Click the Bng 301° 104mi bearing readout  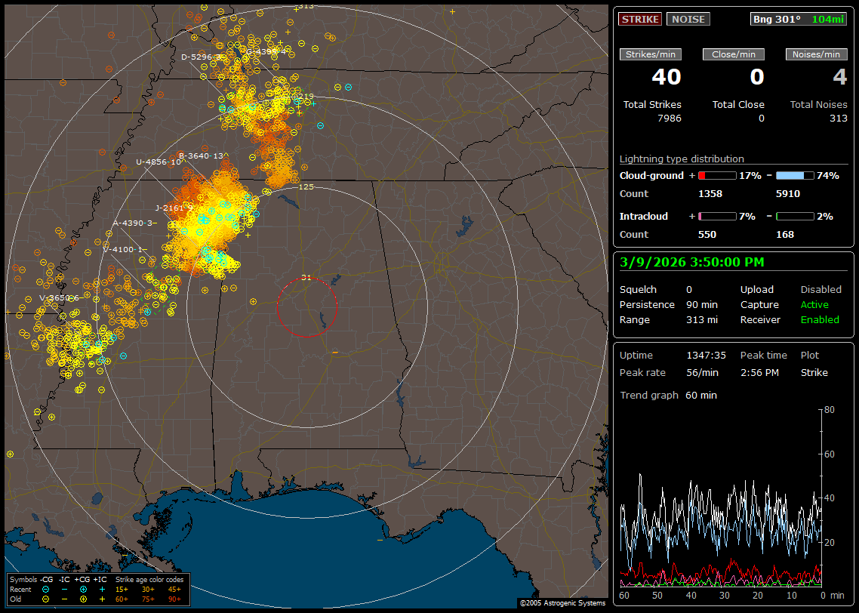point(798,20)
